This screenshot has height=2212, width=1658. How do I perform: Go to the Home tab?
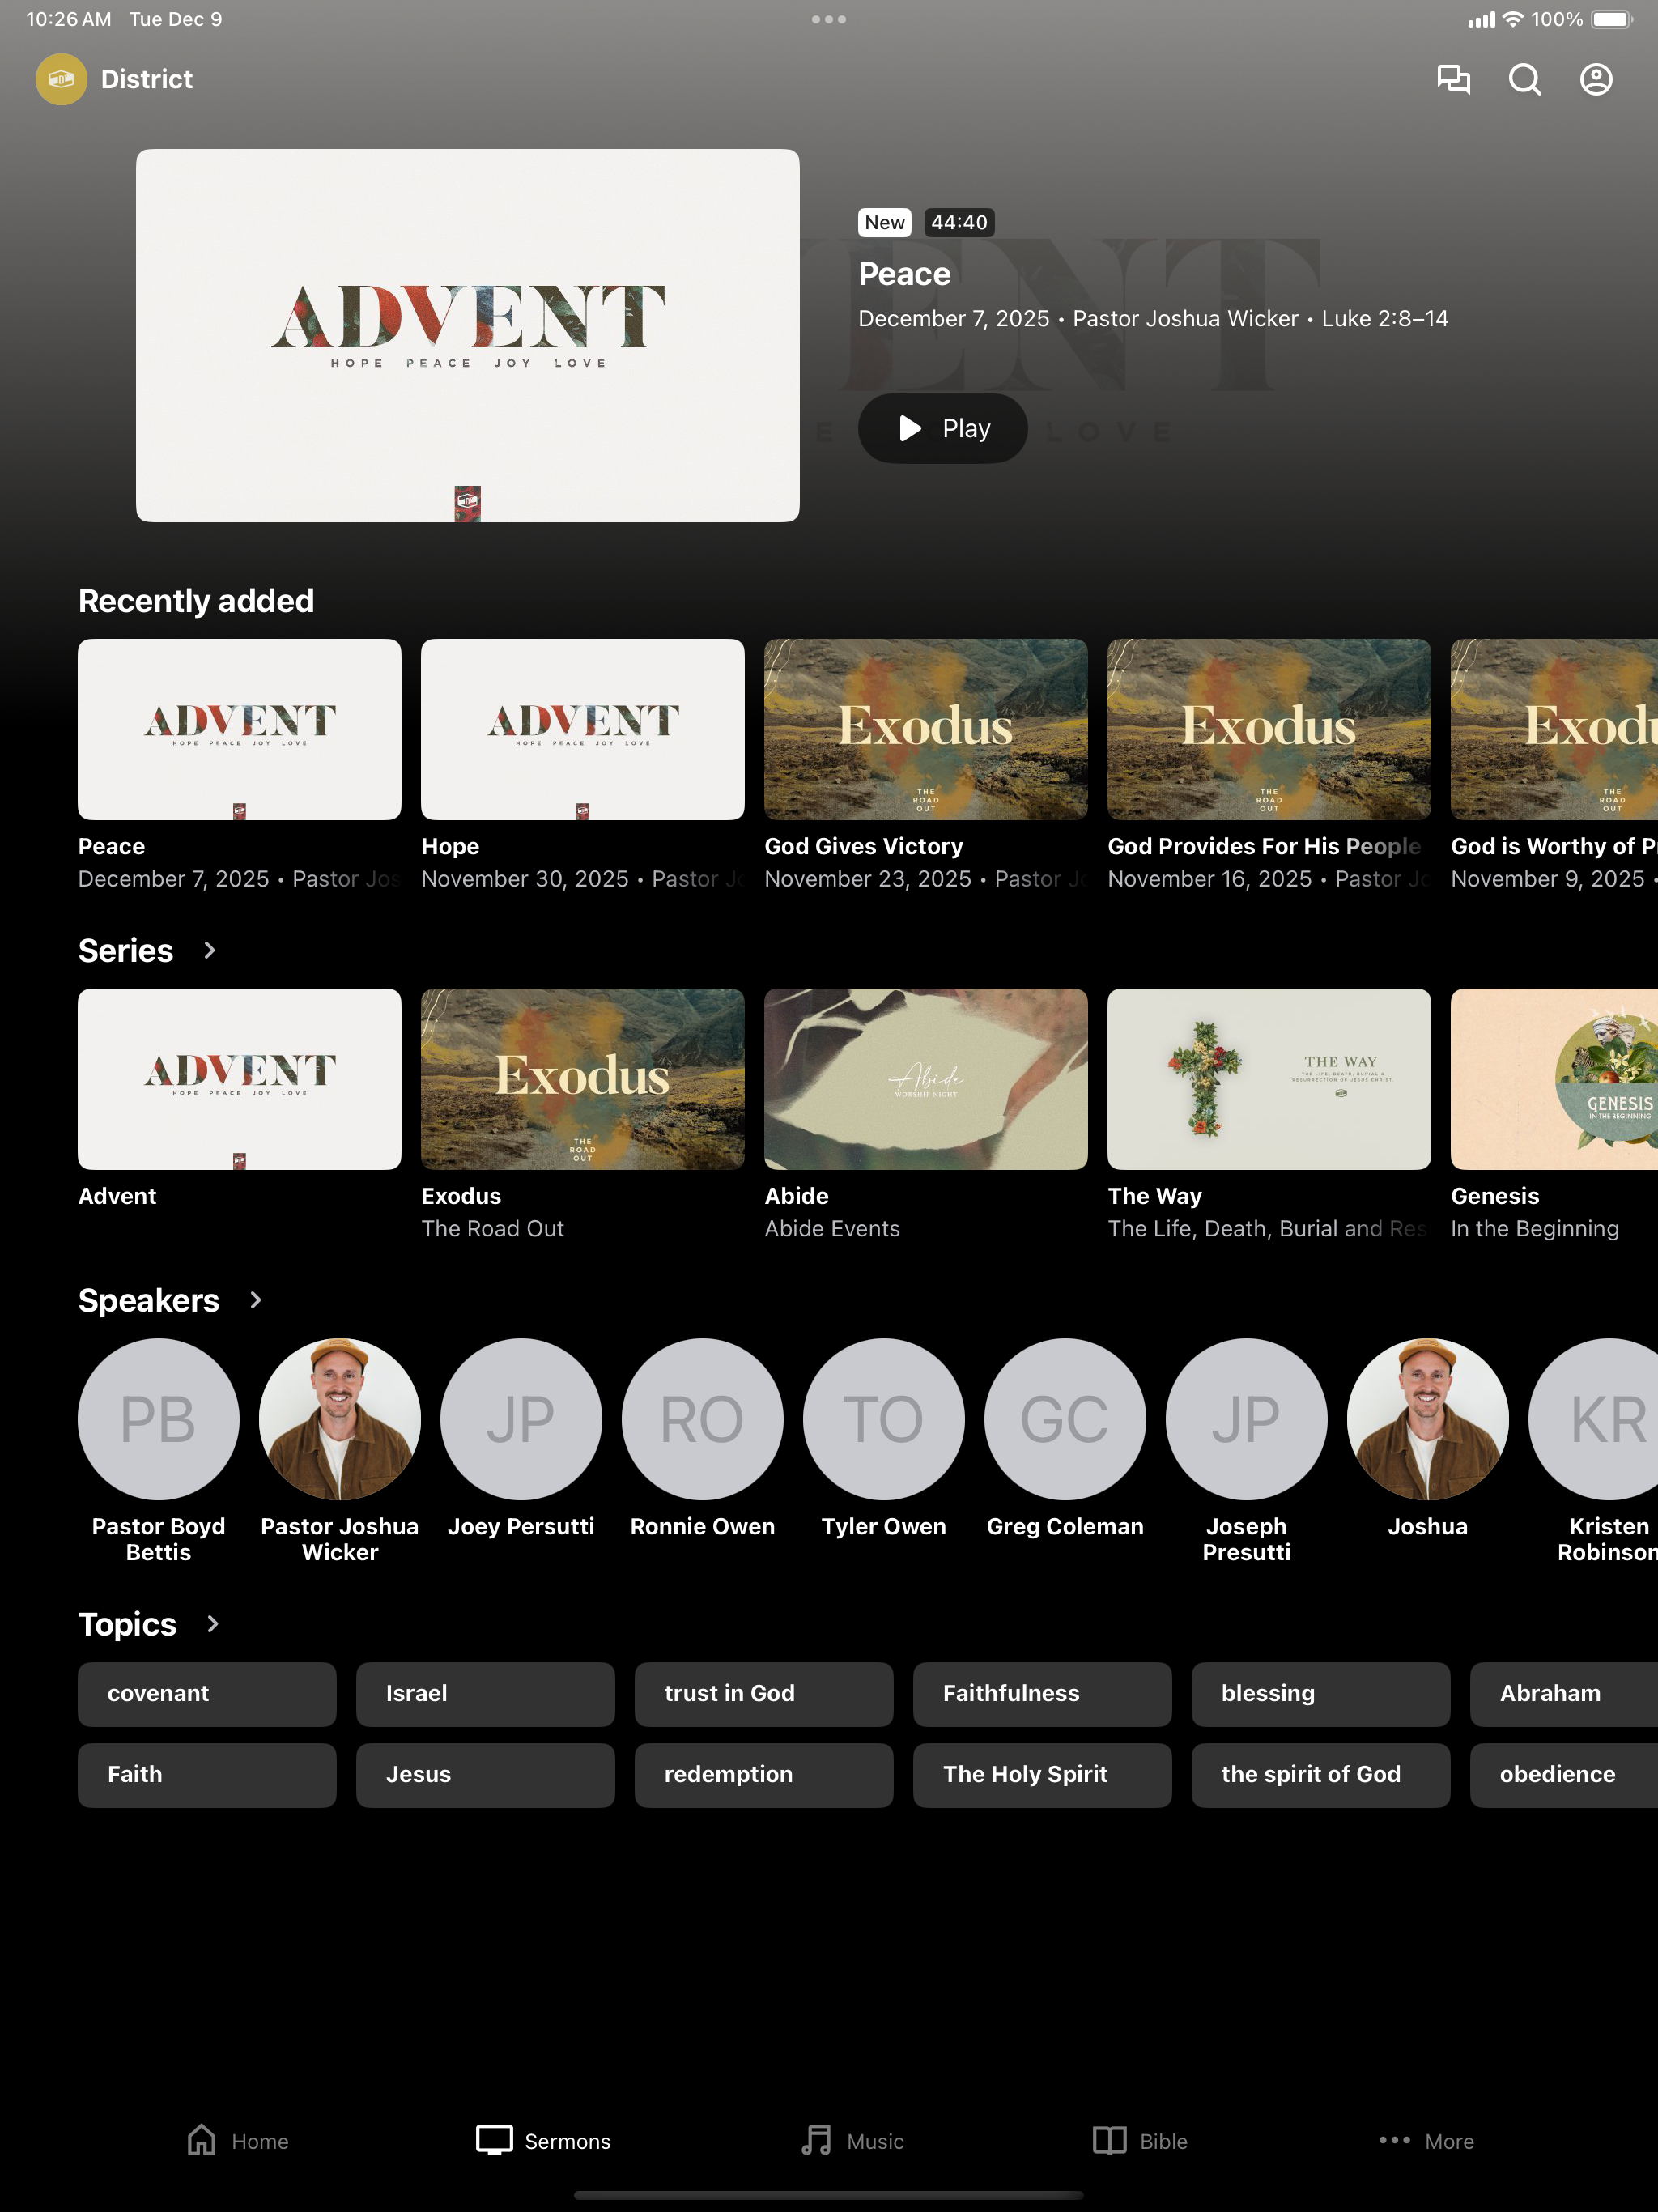tap(238, 2141)
